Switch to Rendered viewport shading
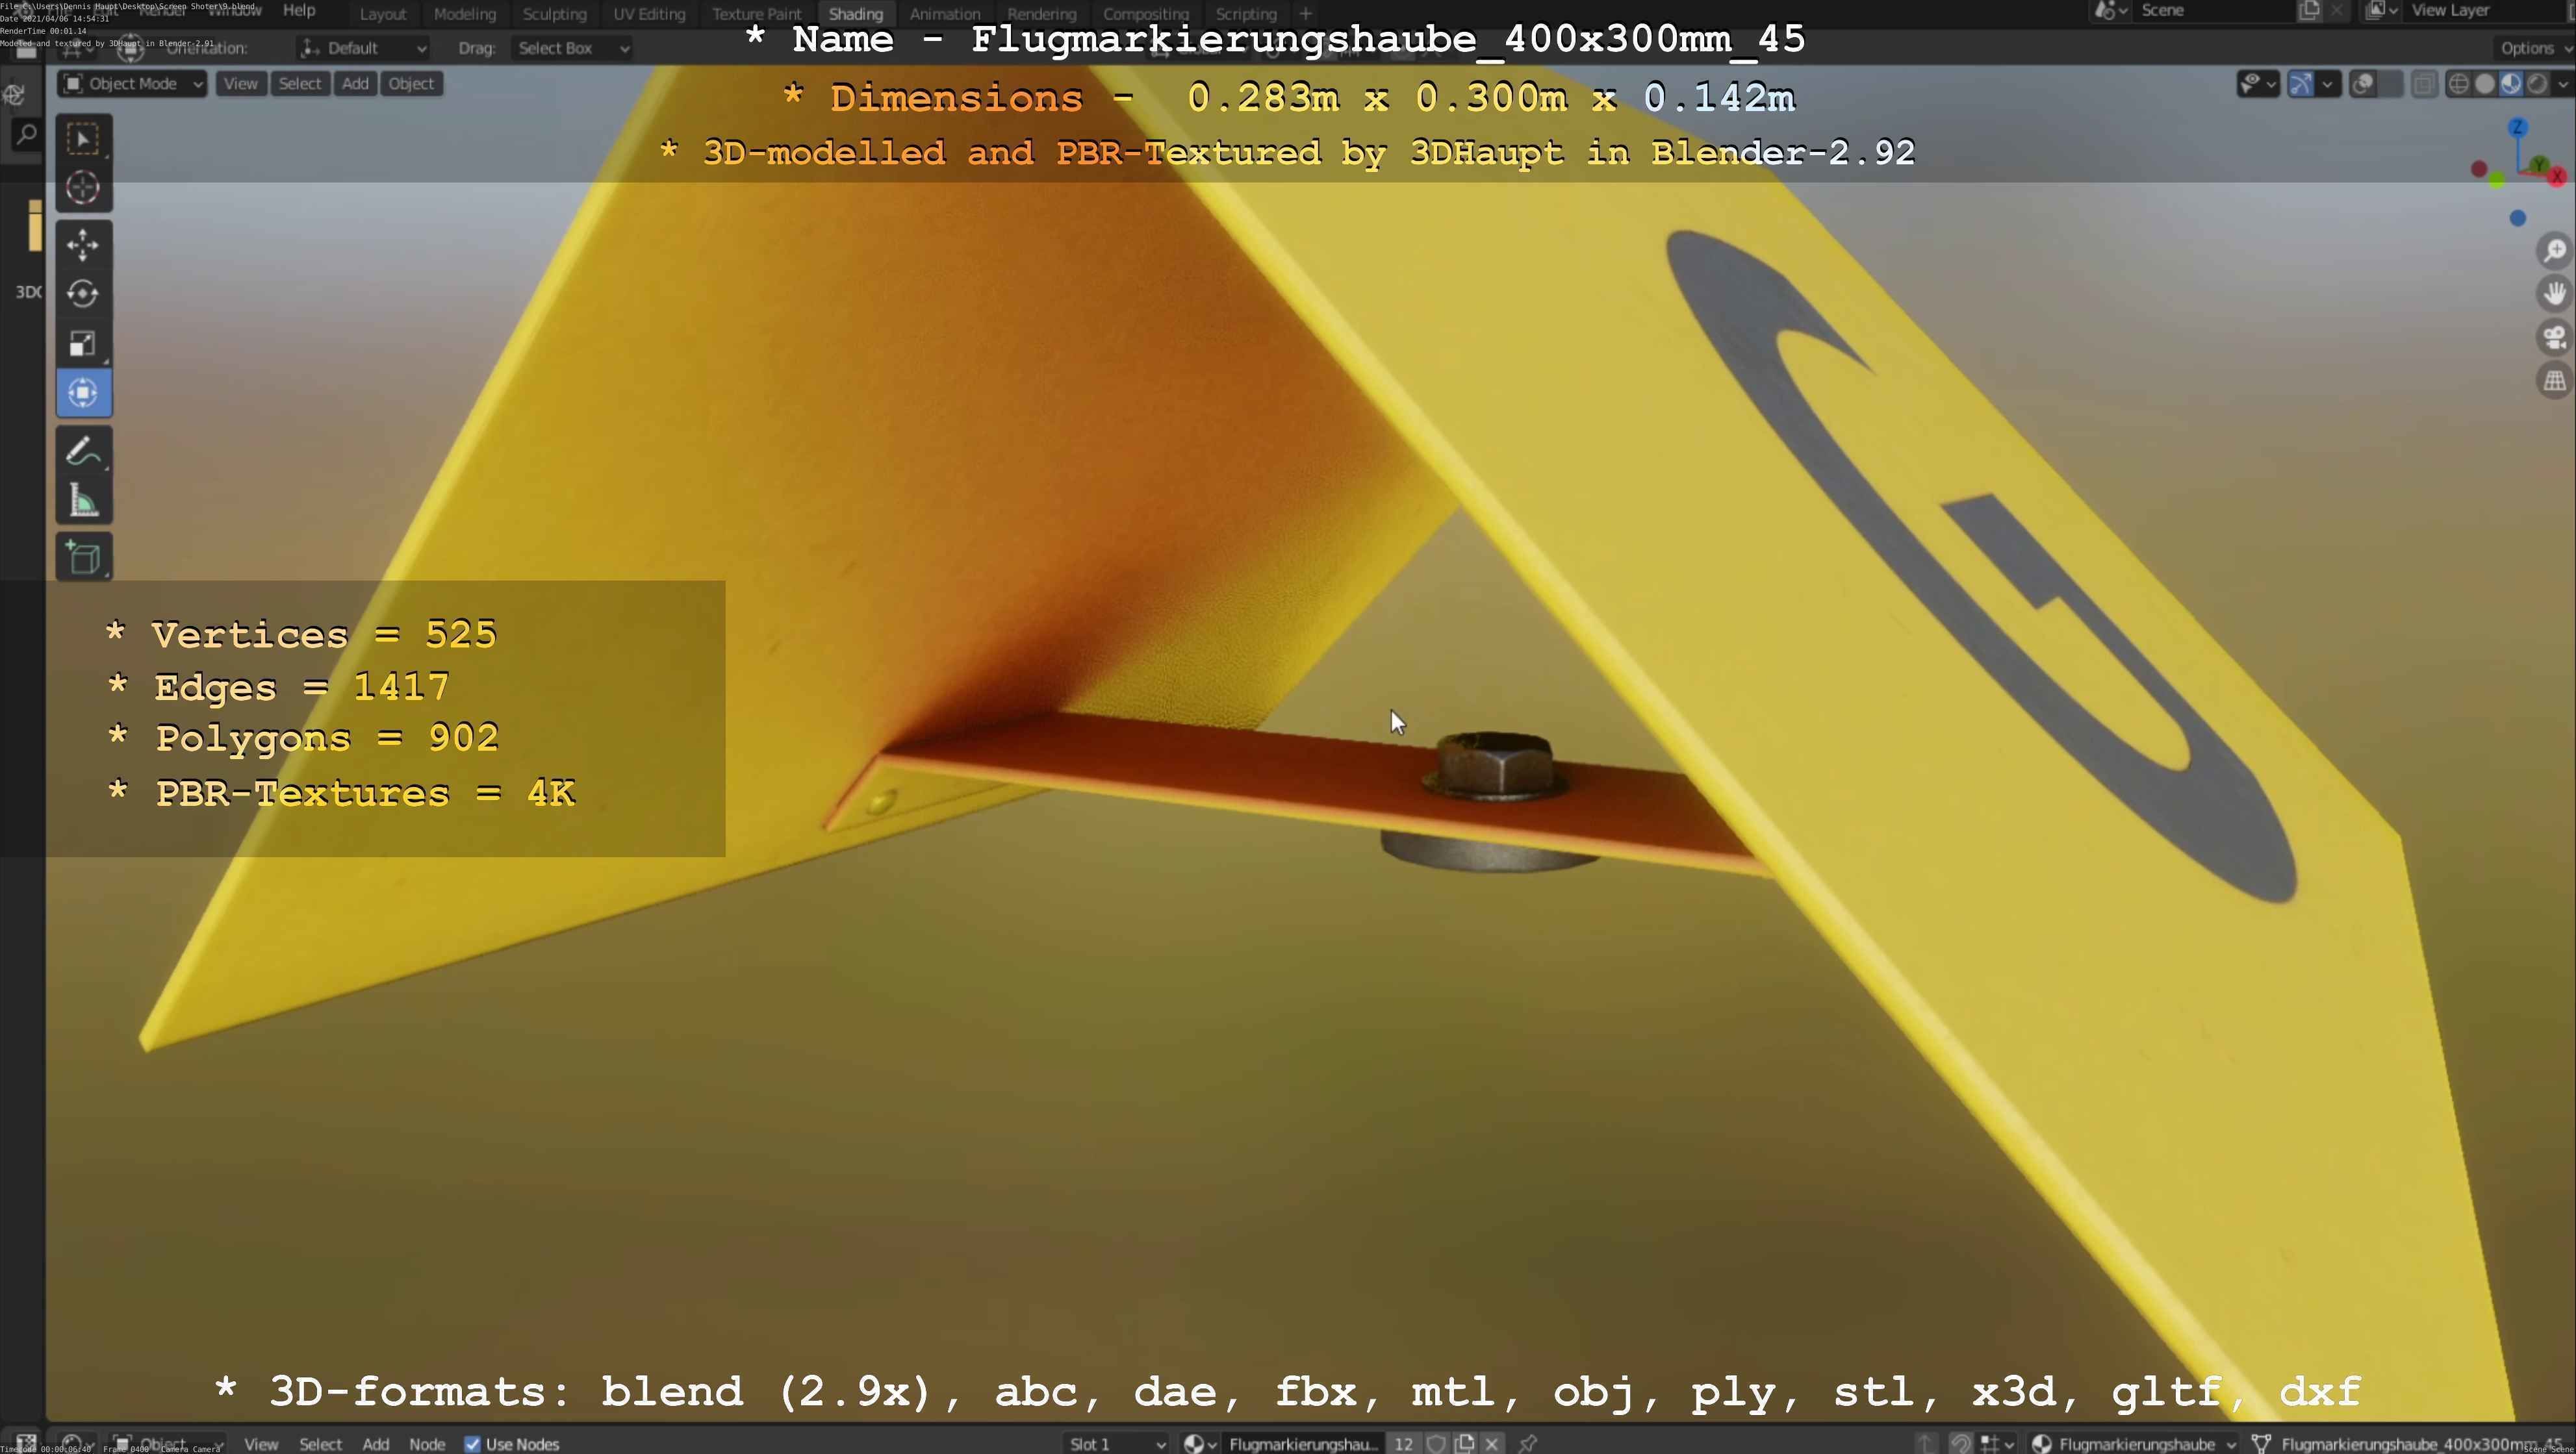The image size is (2576, 1454). [x=2537, y=84]
